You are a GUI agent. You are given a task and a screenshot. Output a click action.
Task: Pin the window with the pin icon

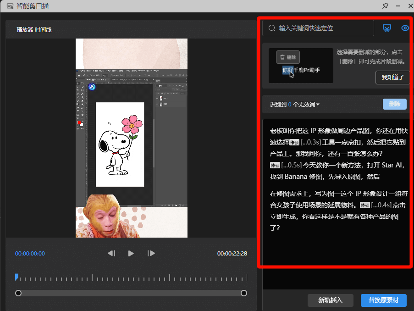click(x=386, y=6)
